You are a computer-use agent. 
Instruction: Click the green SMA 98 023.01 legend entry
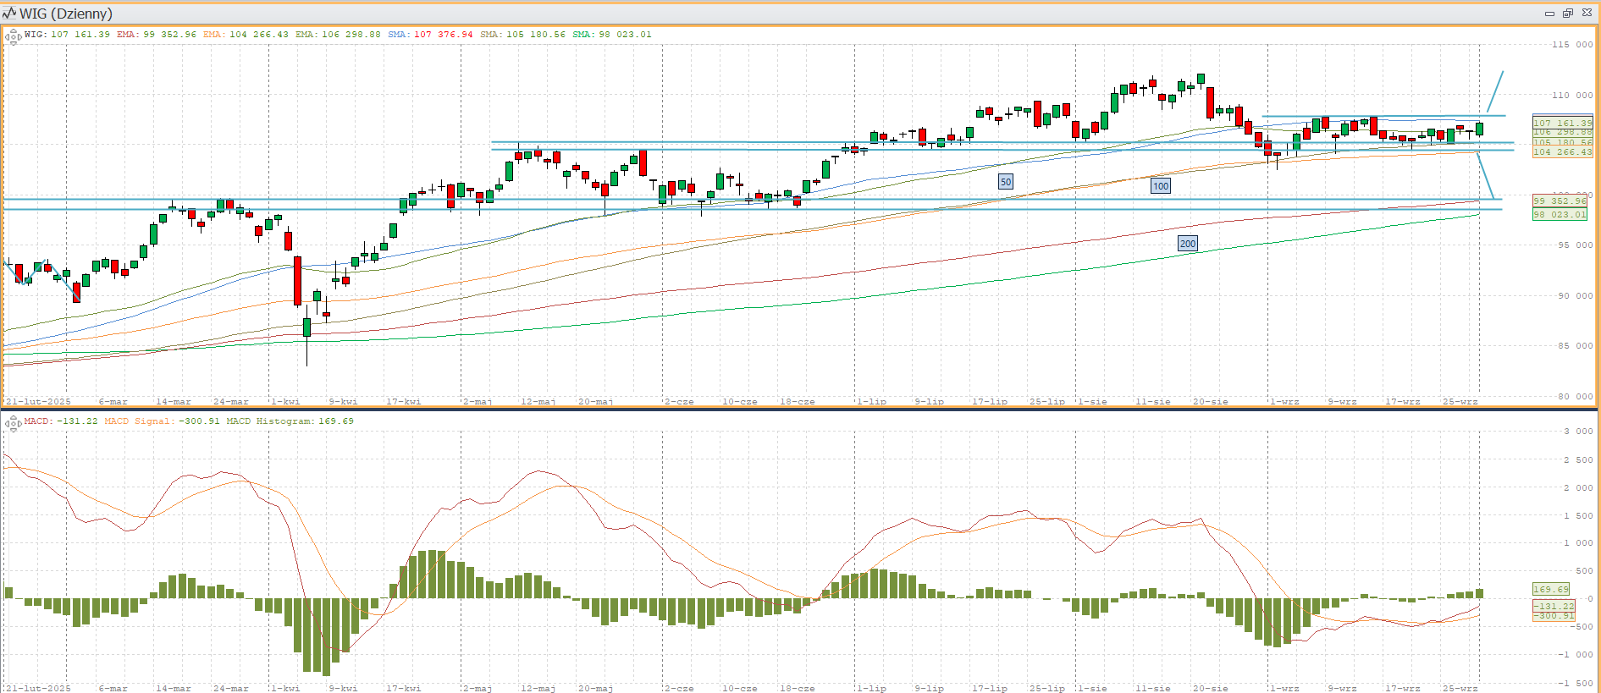coord(612,35)
